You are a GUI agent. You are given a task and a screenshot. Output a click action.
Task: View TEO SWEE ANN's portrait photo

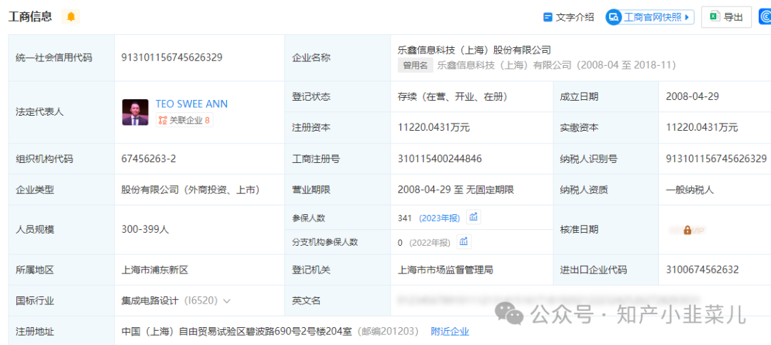click(x=135, y=112)
